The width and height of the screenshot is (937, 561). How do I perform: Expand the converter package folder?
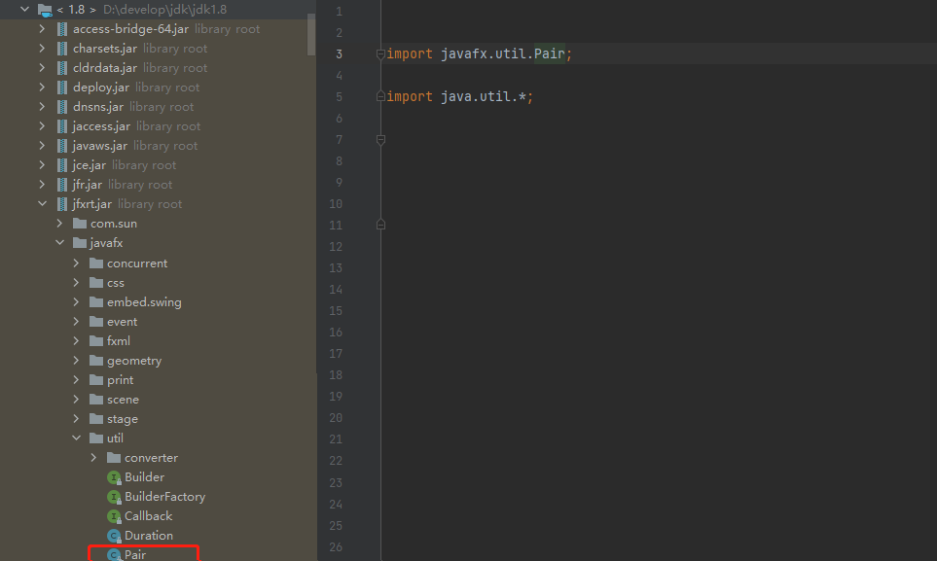coord(93,458)
